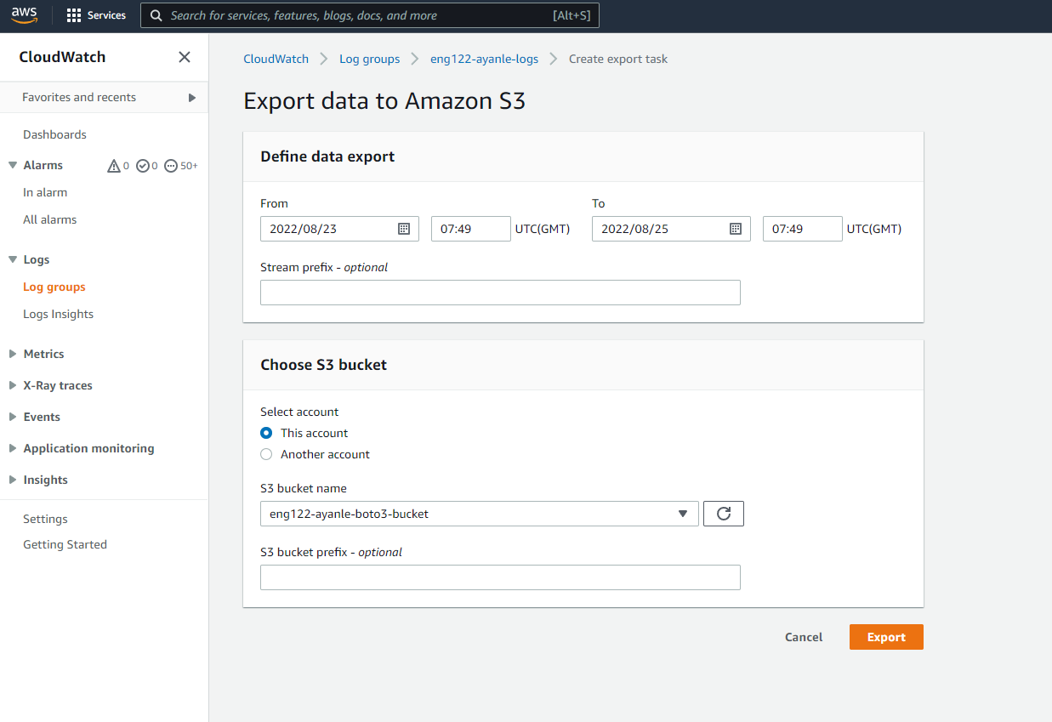Expand the Events section
The height and width of the screenshot is (722, 1052).
(x=13, y=417)
